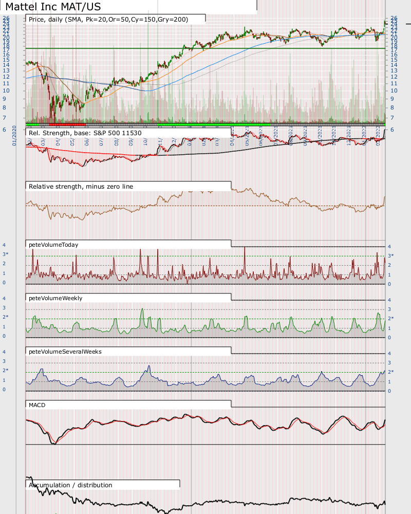Screen dimensions: 411x514
Task: Select the Price, daily SMA panel label
Action: (108, 20)
